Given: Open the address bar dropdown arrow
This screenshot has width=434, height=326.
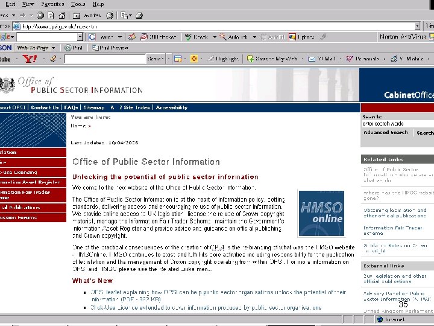Looking at the screenshot, I should (x=417, y=27).
